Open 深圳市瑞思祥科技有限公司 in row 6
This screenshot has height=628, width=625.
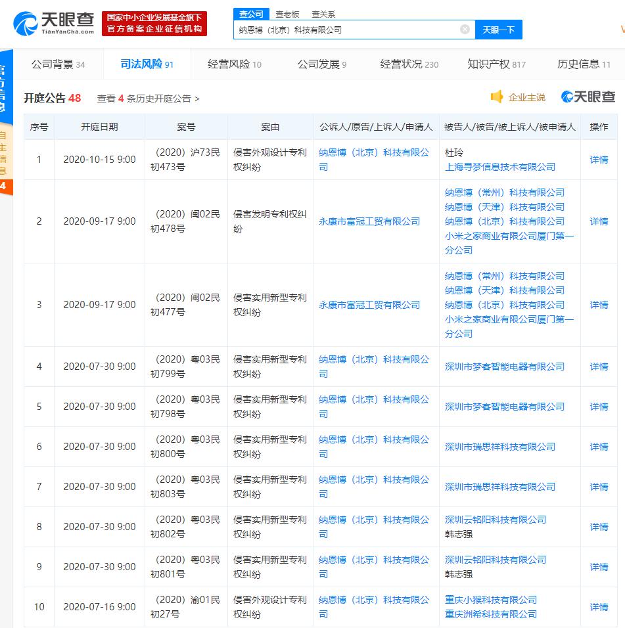[x=500, y=447]
